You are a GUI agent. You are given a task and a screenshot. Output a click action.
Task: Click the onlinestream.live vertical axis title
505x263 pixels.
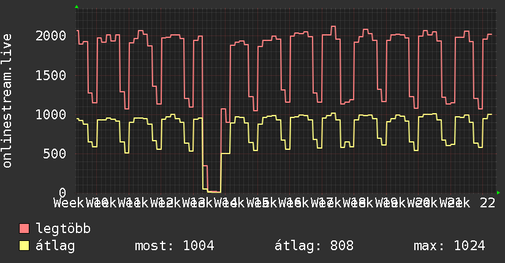click(x=7, y=101)
